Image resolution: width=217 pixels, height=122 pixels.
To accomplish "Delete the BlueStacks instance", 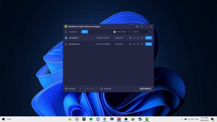I will pos(142,38).
